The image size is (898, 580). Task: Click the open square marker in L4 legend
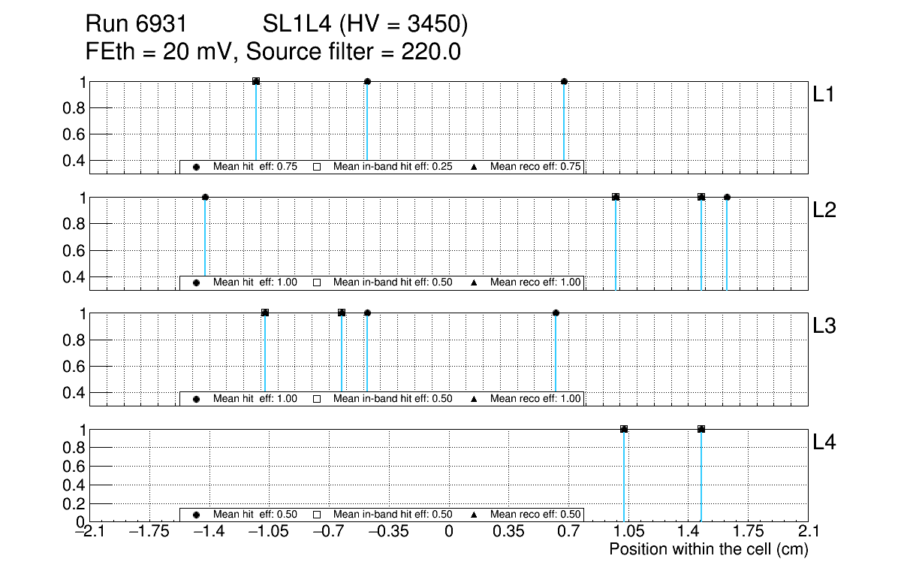tap(317, 515)
